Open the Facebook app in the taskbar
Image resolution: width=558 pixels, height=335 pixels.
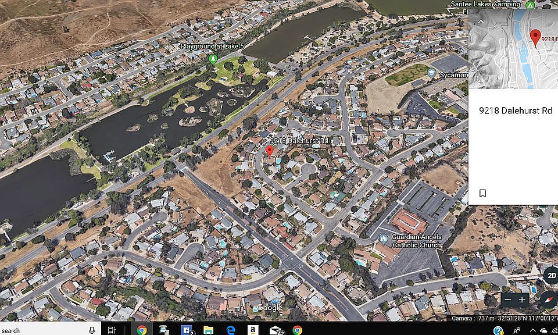[x=187, y=330]
